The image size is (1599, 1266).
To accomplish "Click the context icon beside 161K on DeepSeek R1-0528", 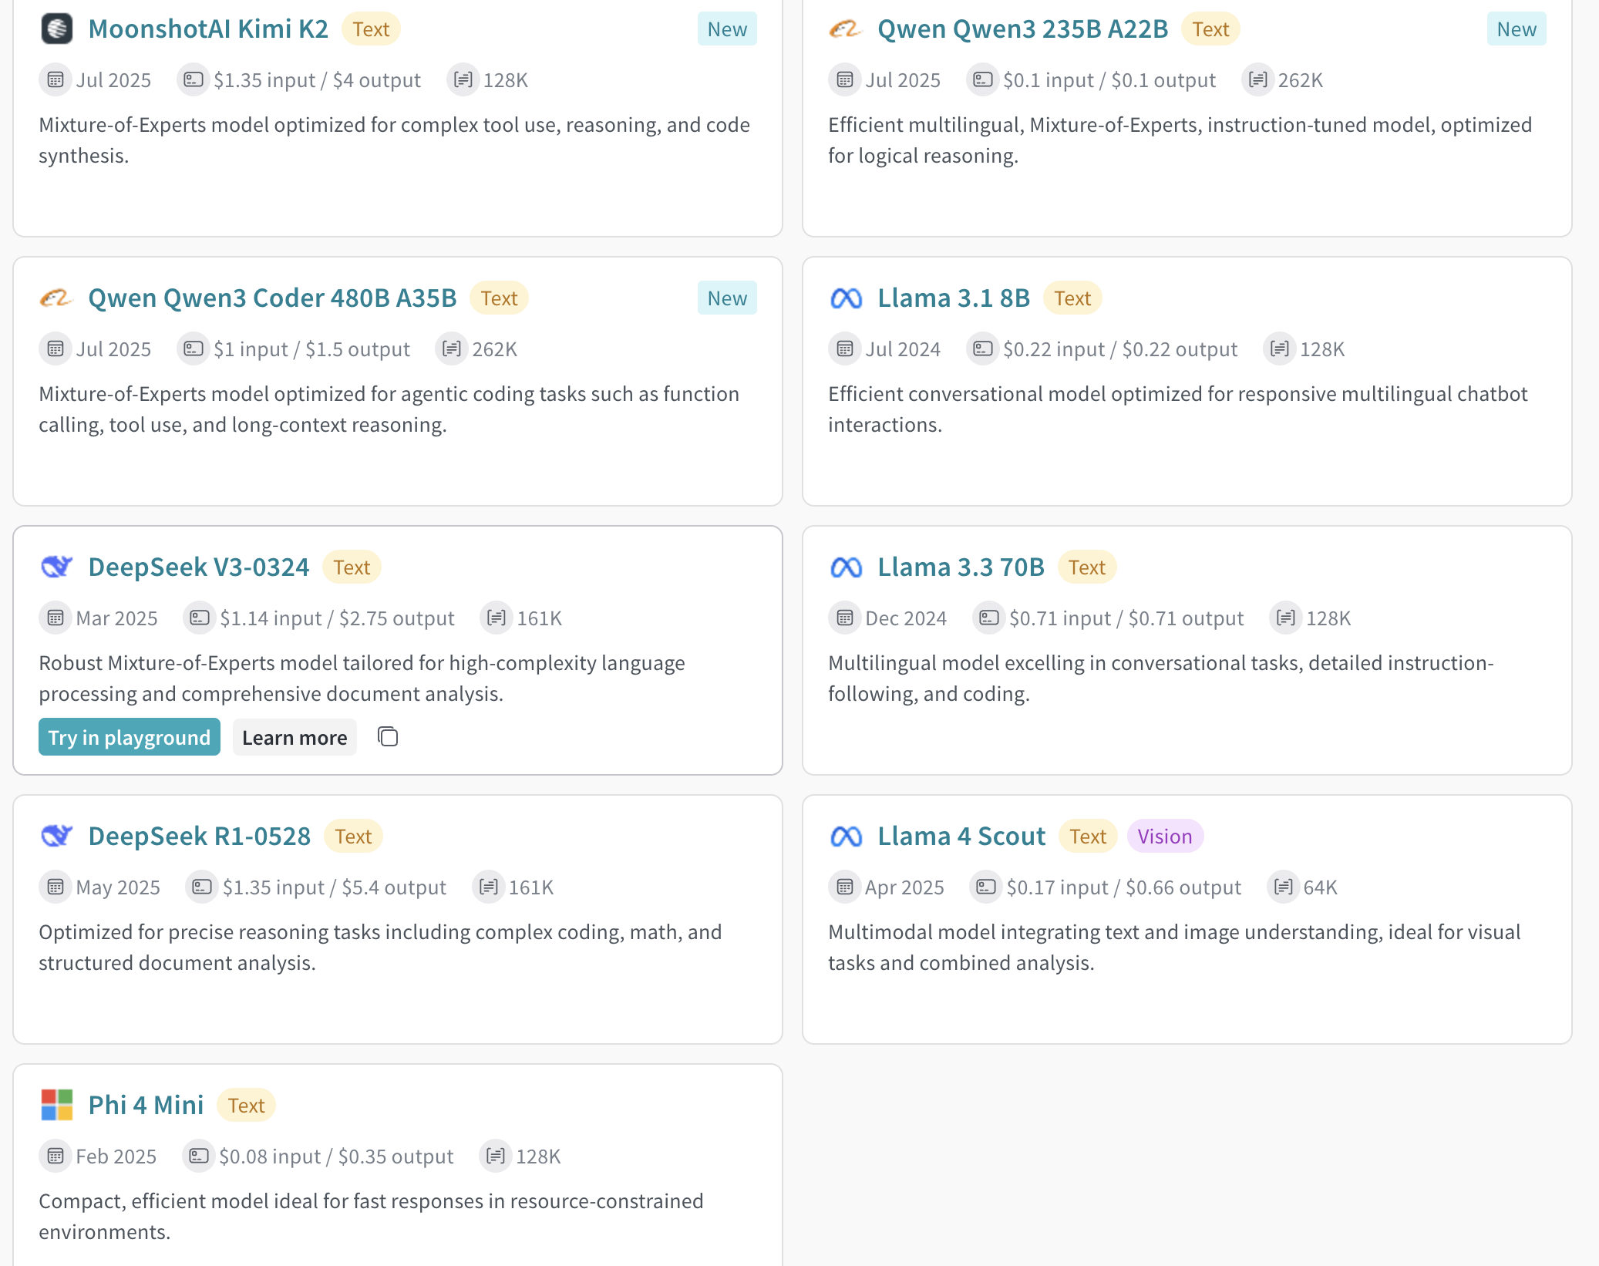I will [x=488, y=887].
